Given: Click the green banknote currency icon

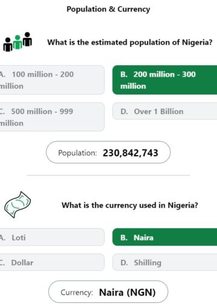Looking at the screenshot, I should (x=17, y=204).
